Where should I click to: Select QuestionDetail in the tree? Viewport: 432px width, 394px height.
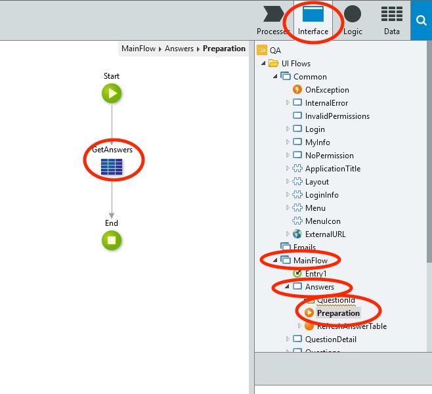pos(331,339)
